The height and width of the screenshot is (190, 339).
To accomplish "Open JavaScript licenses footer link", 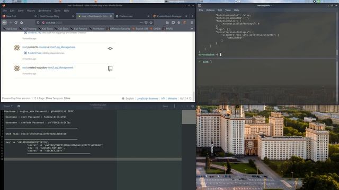I will click(147, 99).
